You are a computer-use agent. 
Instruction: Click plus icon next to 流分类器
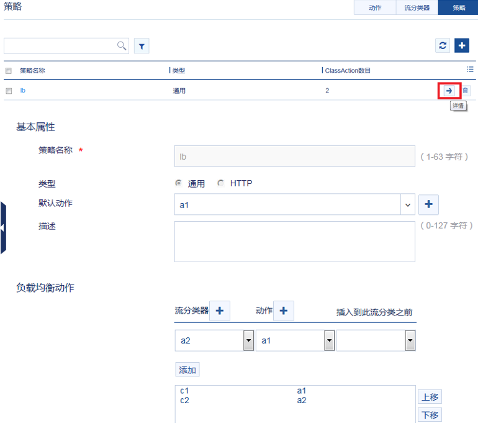click(x=220, y=311)
